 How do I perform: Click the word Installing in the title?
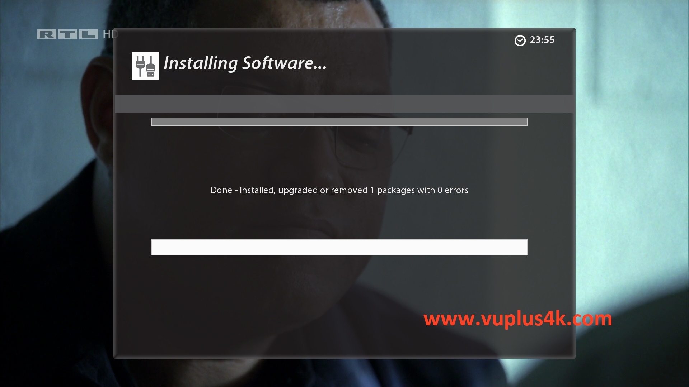(201, 63)
